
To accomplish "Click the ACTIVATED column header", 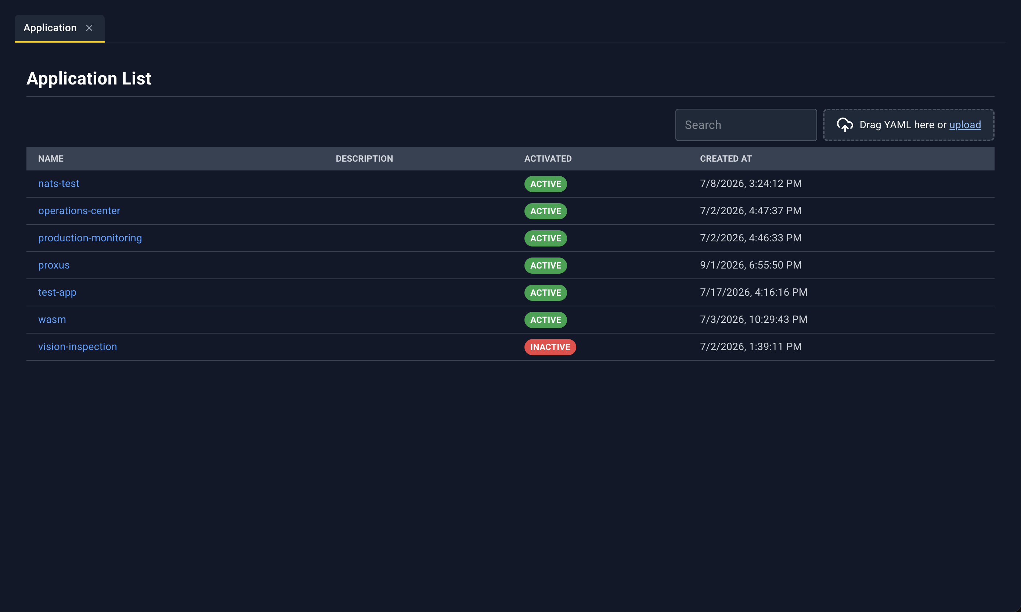I will tap(548, 159).
